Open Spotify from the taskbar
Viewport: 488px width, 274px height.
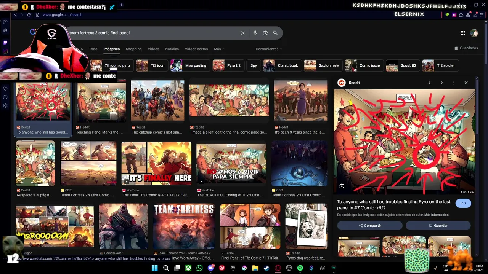pyautogui.click(x=300, y=268)
